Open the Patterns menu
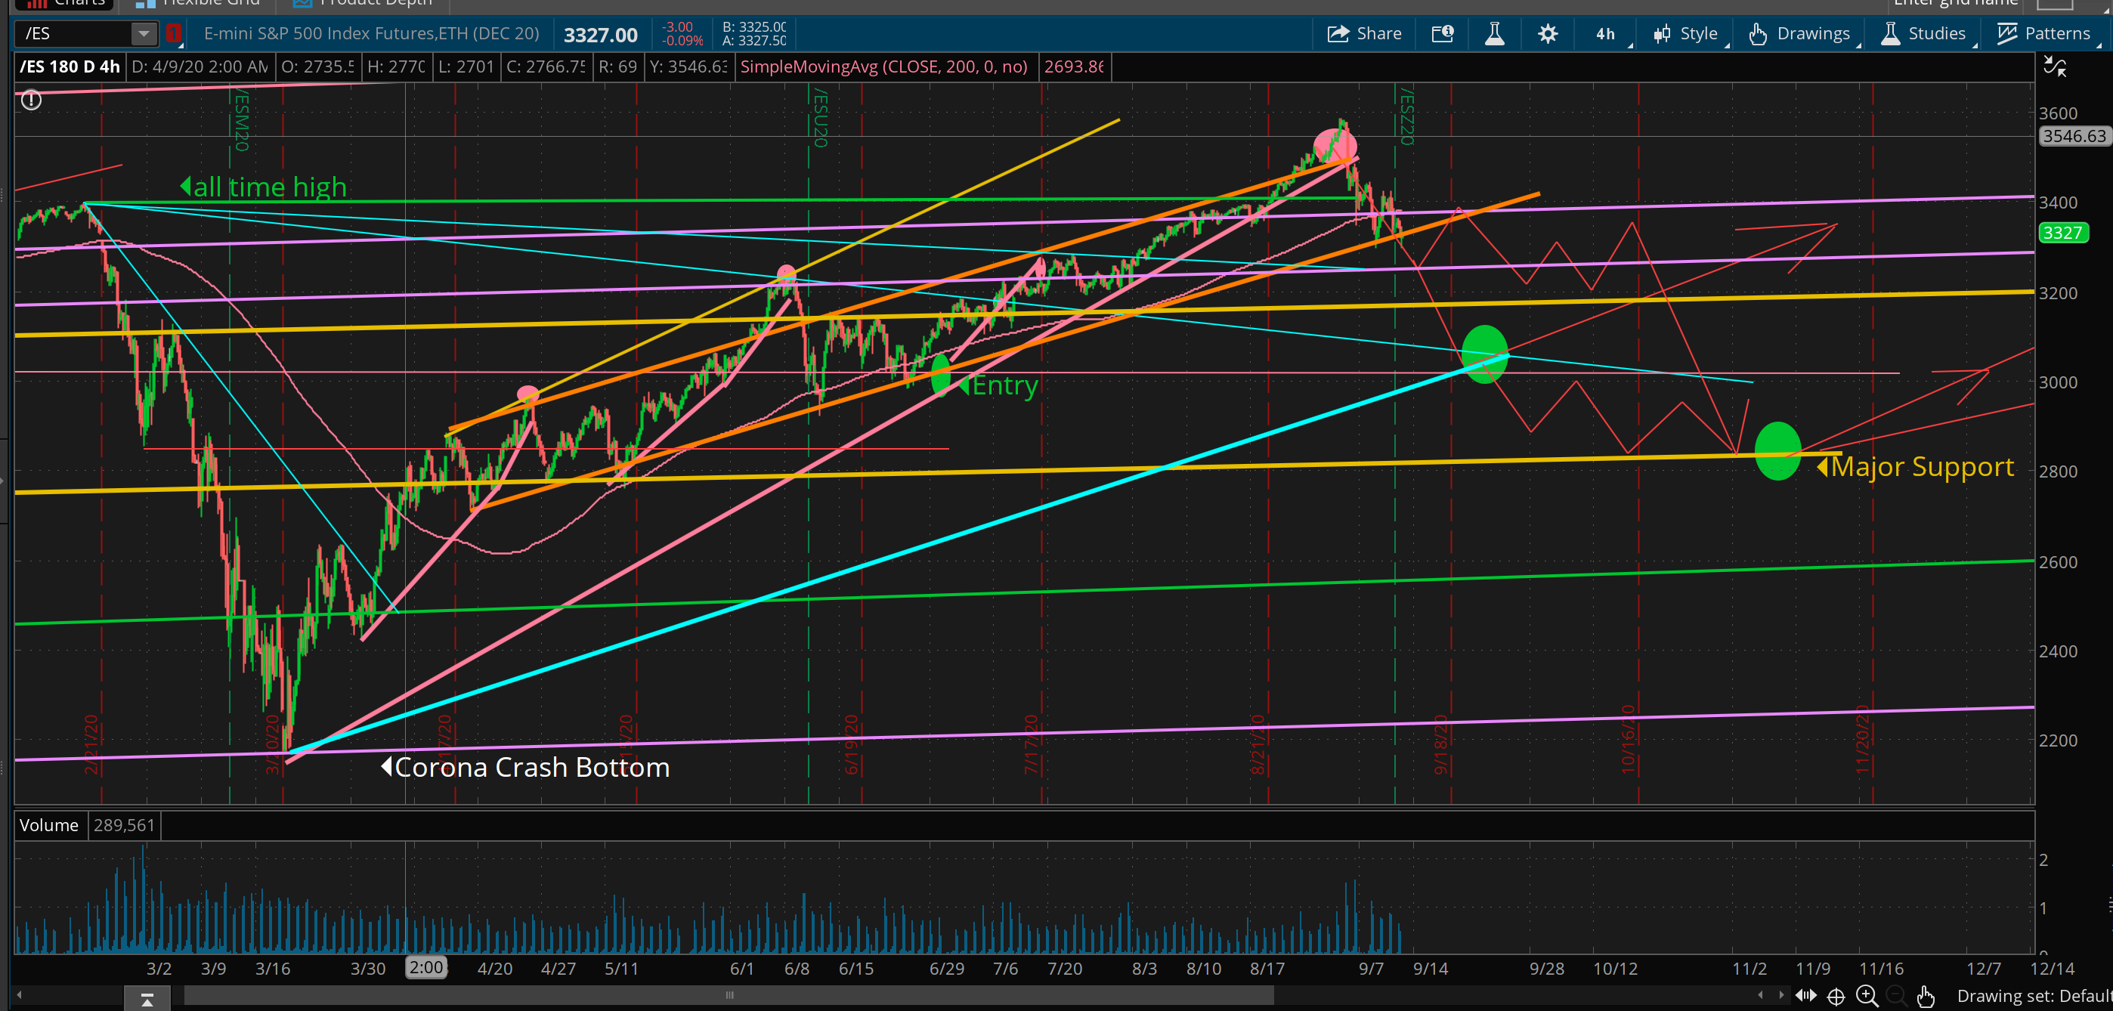2113x1011 pixels. (2043, 33)
